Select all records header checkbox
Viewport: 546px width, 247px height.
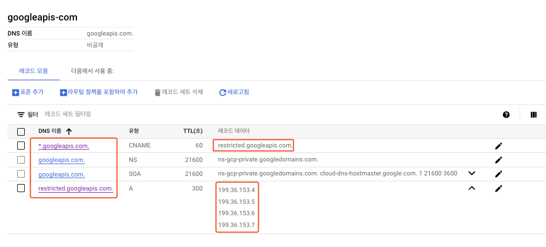[x=21, y=132]
